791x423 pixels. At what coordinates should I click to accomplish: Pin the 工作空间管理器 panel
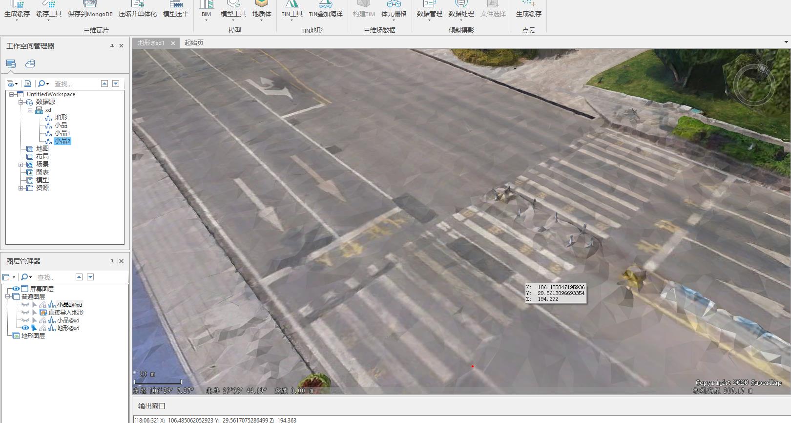tap(112, 46)
